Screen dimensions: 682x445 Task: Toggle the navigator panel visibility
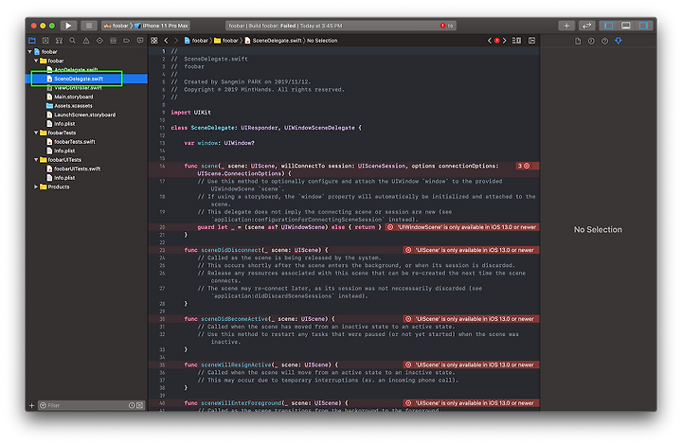(608, 26)
